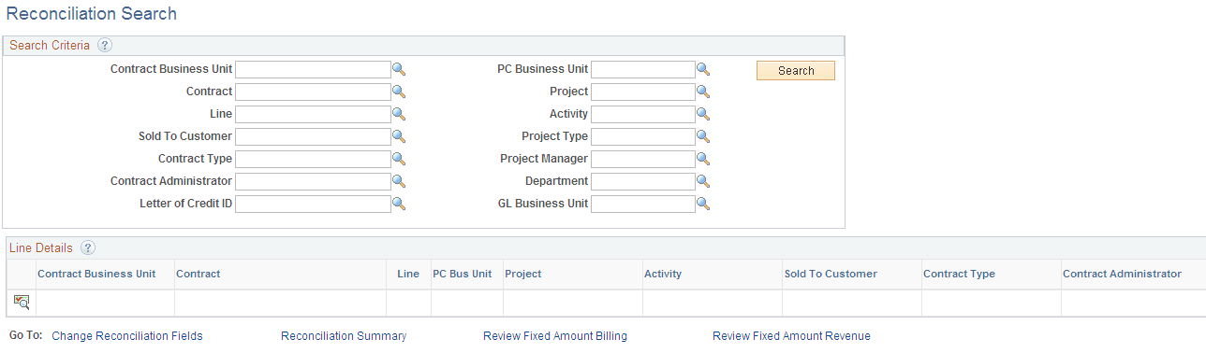
Task: Open lookup icon beside Project field
Action: point(703,92)
